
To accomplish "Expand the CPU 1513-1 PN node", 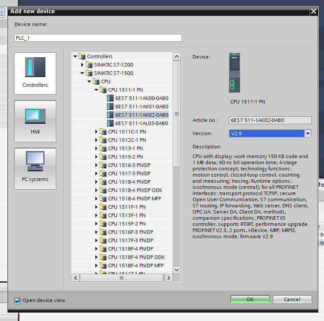I will point(96,148).
